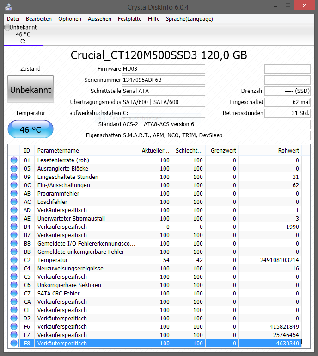Click status orb for Unerwarteter Stromausfall
This screenshot has width=318, height=356.
pos(14,218)
